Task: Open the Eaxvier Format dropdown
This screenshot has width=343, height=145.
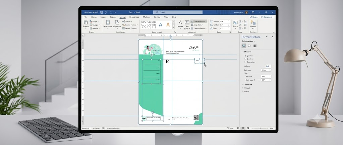Action: tap(130, 28)
